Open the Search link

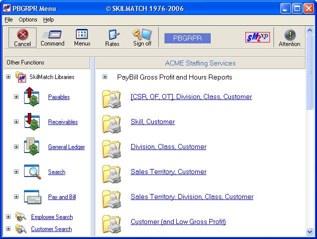[57, 172]
